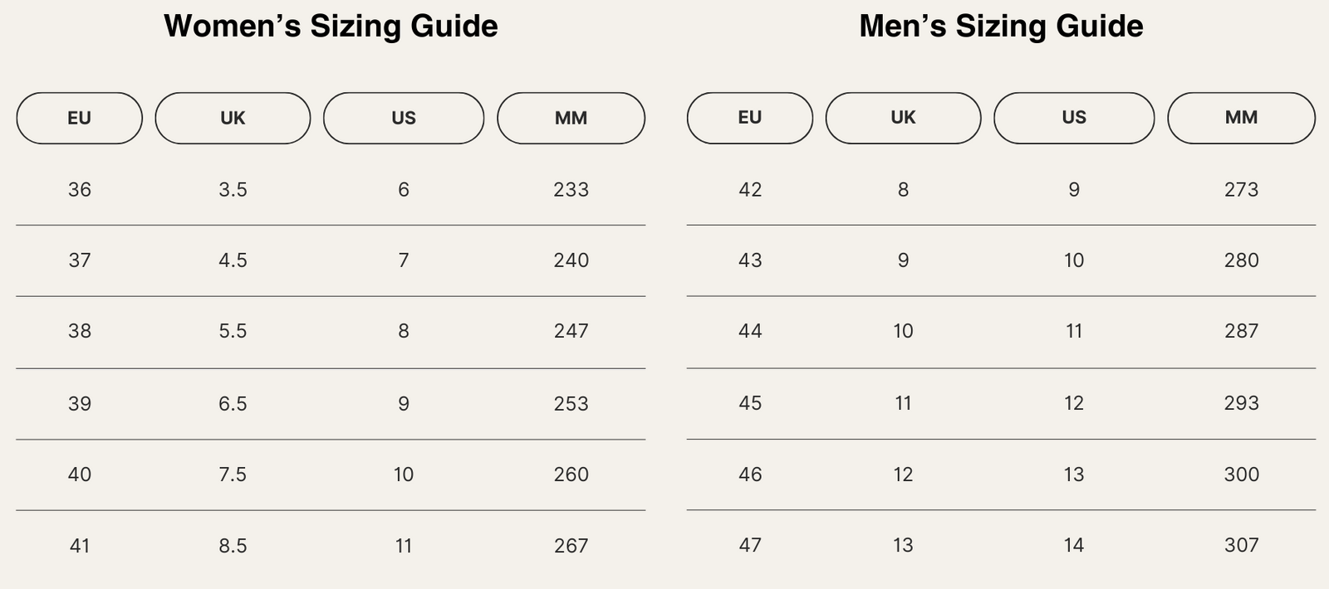Click women's EU size 36 cell
Screen dimensions: 1329x589
(x=80, y=190)
